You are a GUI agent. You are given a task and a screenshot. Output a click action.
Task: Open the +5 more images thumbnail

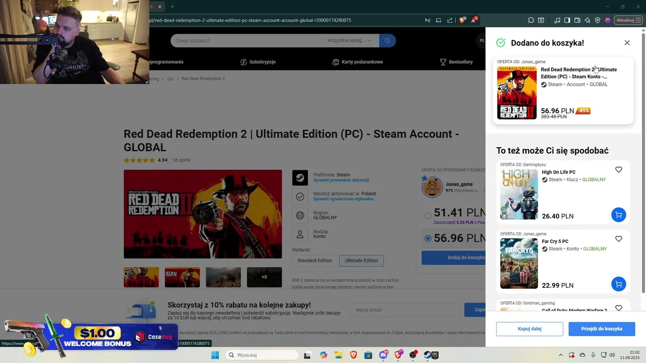click(264, 277)
